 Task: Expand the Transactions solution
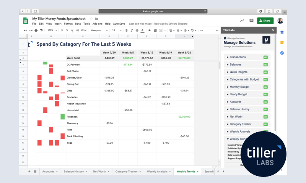(x=247, y=57)
